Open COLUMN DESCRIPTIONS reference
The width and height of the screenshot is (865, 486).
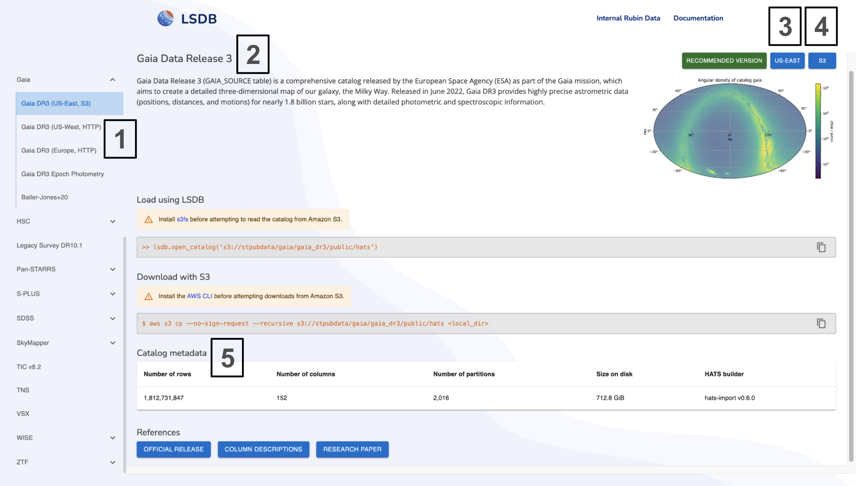pyautogui.click(x=263, y=449)
